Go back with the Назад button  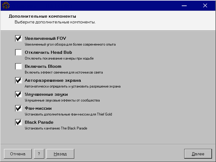tap(60, 154)
